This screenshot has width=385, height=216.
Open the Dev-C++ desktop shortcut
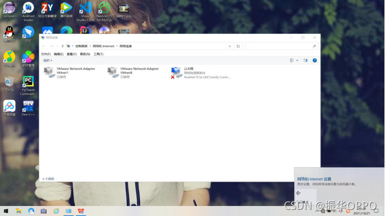(x=28, y=108)
